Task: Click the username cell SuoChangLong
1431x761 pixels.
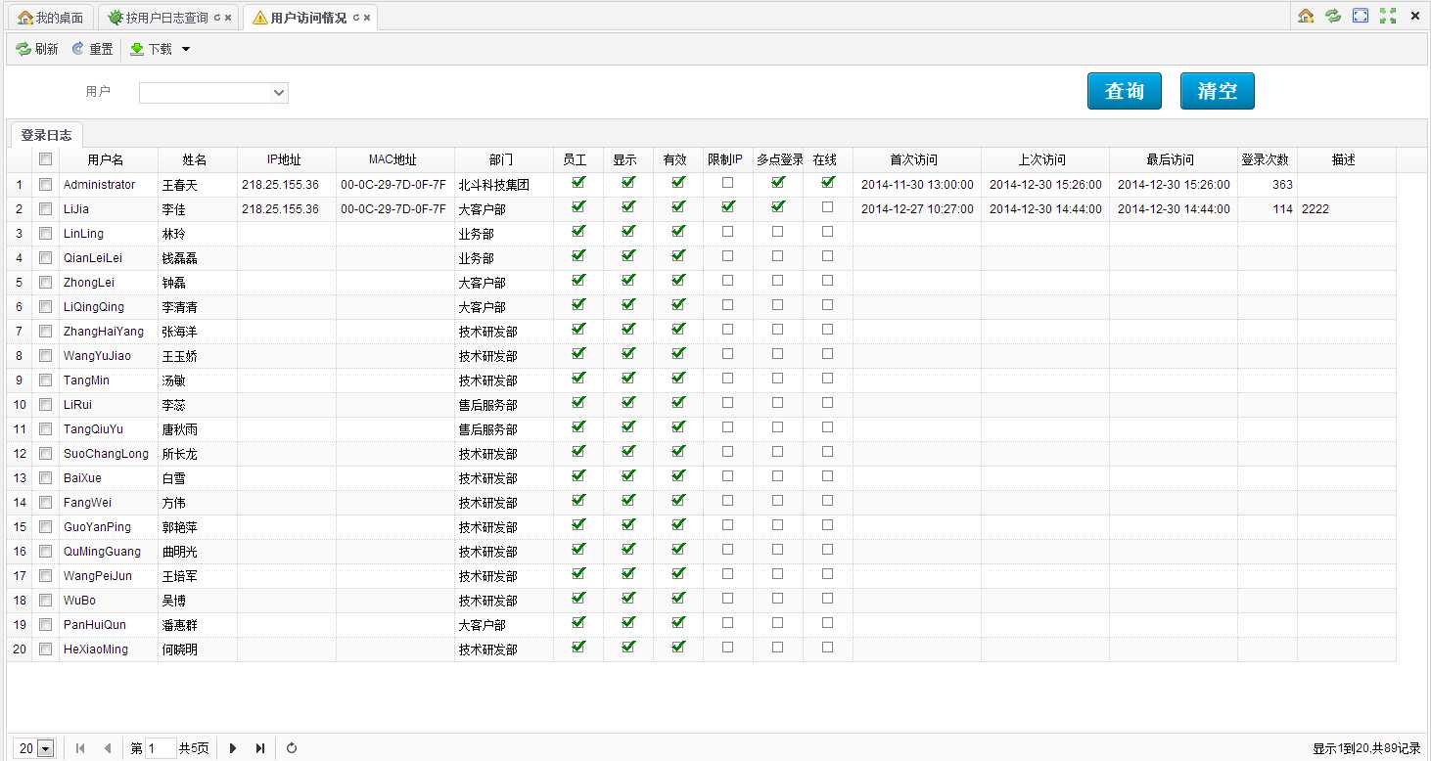Action: (x=106, y=454)
